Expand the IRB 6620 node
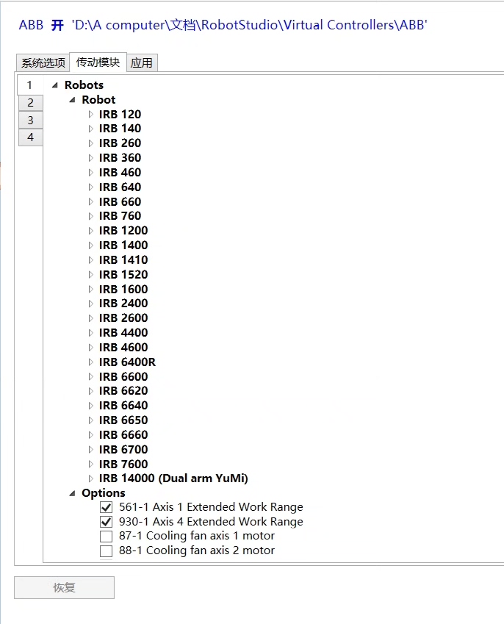The height and width of the screenshot is (624, 504). pyautogui.click(x=90, y=391)
